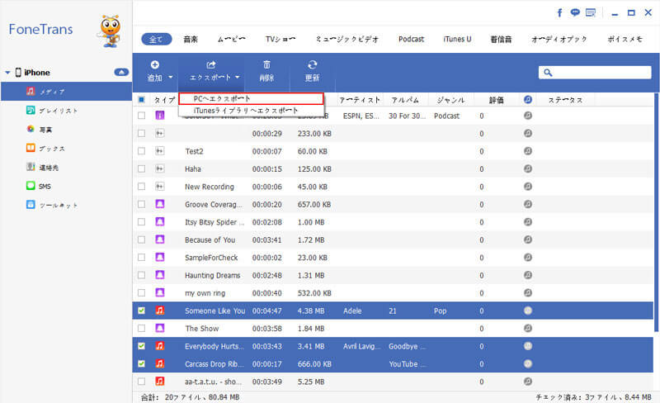Sort by Type (タイプ) column header
Viewport: 660px width, 403px height.
click(163, 100)
